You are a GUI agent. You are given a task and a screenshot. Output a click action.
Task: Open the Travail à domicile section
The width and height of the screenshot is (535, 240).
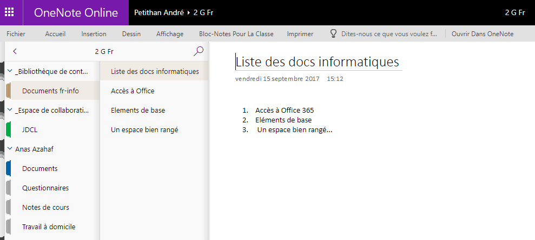tap(49, 227)
